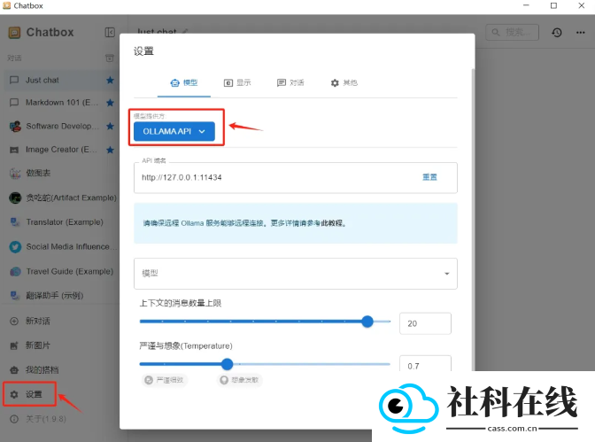Viewport: 595px width, 442px height.
Task: Collapse the sidebar with the panel icon
Action: click(x=110, y=32)
